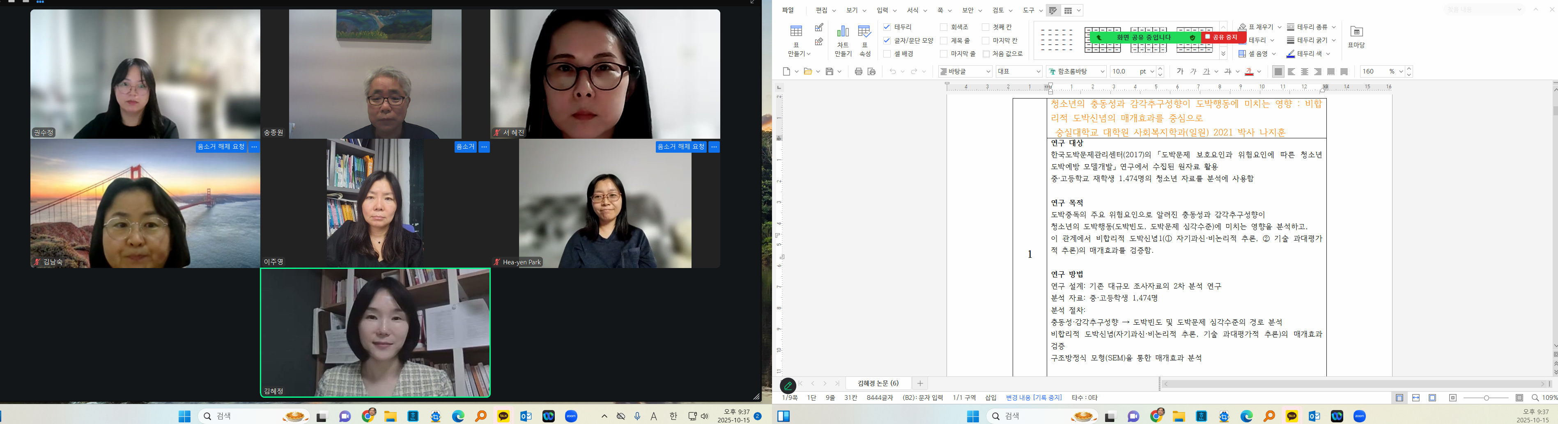Open the 표마당 table gallery icon
1558x424 pixels.
pos(1356,32)
